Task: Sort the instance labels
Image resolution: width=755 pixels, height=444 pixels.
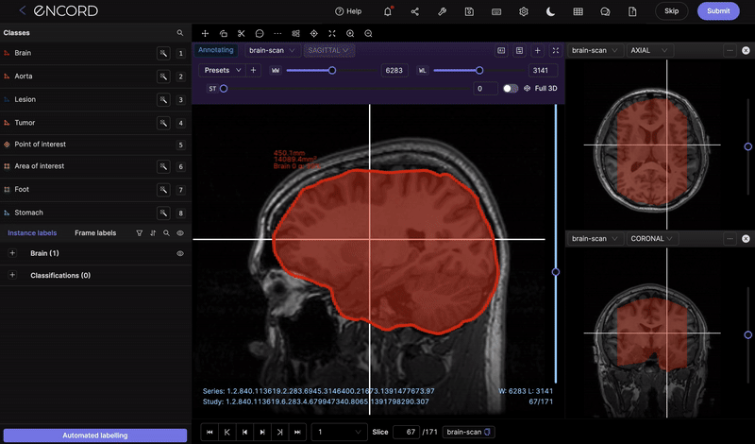Action: (153, 233)
